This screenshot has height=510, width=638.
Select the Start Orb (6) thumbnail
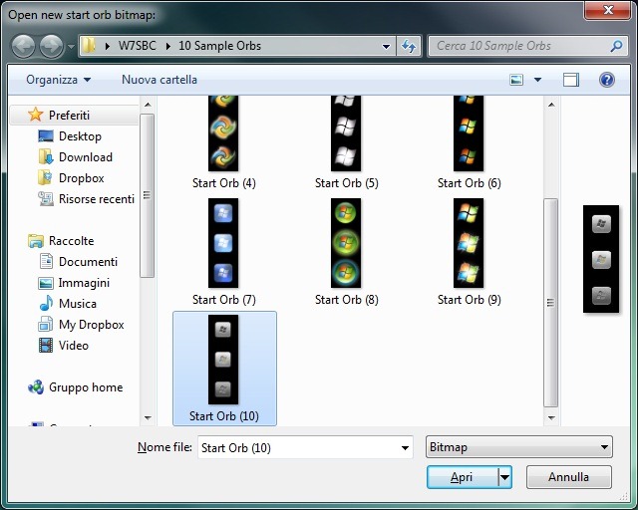pyautogui.click(x=469, y=133)
